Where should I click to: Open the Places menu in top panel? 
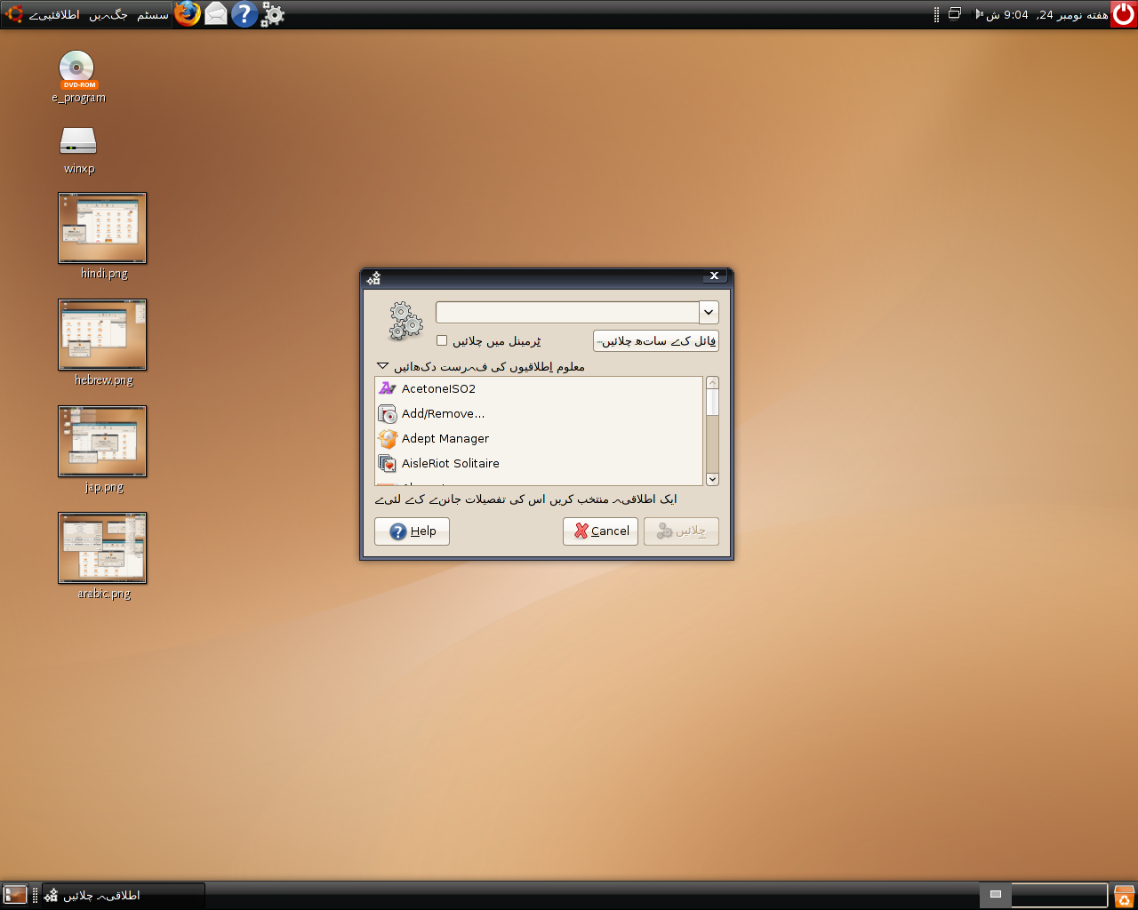pyautogui.click(x=108, y=14)
